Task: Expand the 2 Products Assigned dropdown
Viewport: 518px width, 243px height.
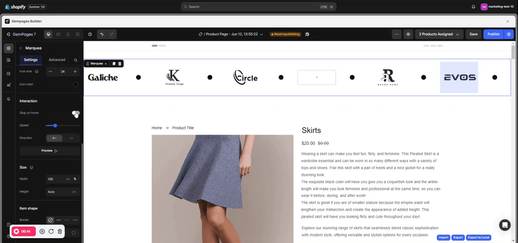Action: click(x=439, y=34)
